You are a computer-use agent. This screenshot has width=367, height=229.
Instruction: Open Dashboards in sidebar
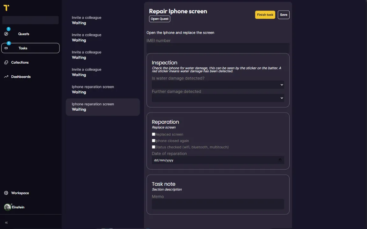[21, 77]
